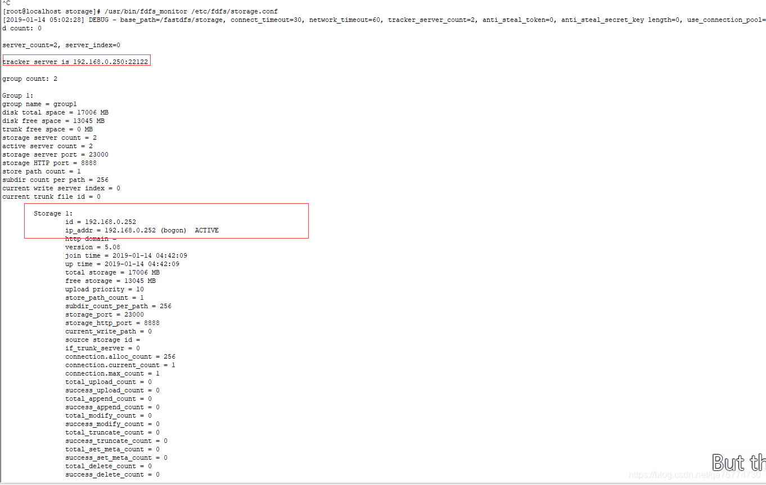Click 'total_truncate_count = 0' line
This screenshot has width=766, height=485.
coord(112,432)
